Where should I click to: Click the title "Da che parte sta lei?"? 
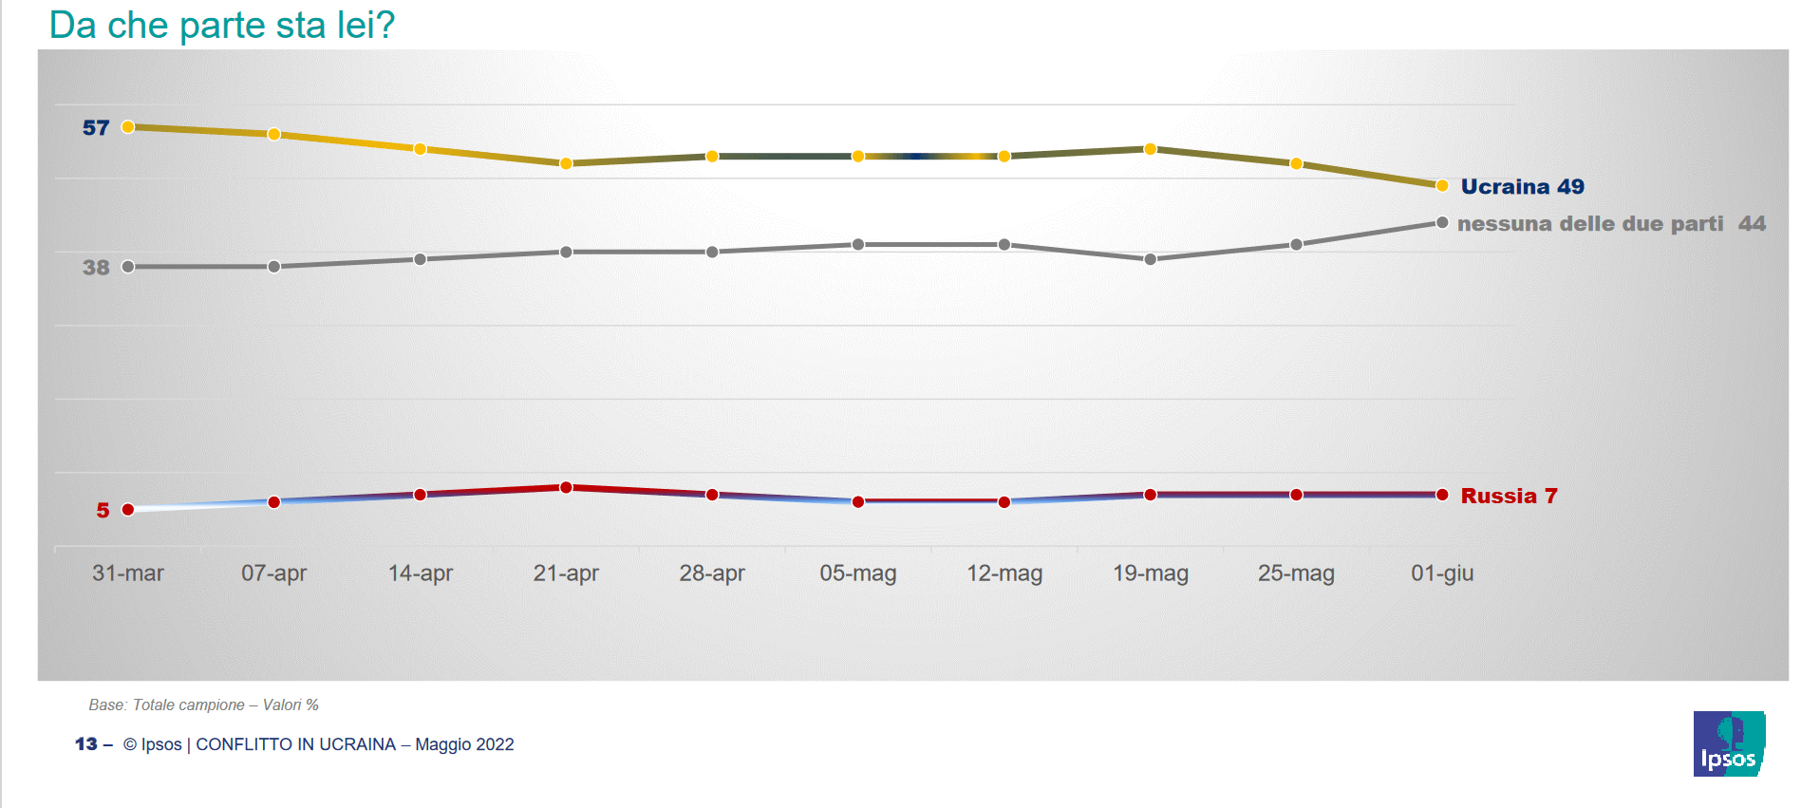point(222,25)
